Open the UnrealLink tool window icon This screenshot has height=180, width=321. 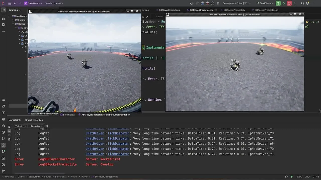coord(3,145)
